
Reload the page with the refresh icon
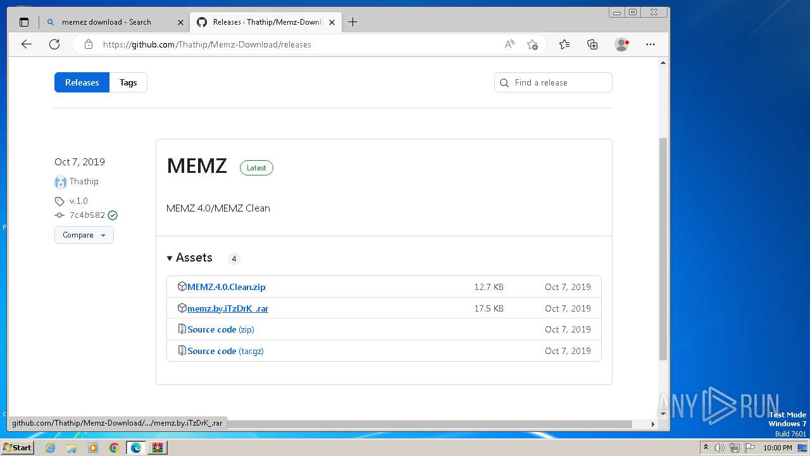[54, 44]
